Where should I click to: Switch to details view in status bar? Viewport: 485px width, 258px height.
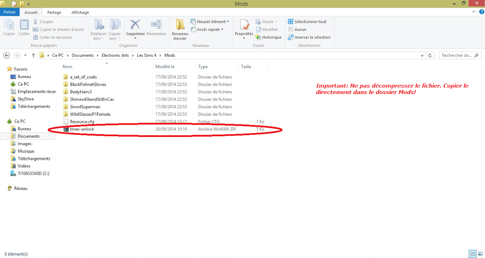click(x=472, y=254)
